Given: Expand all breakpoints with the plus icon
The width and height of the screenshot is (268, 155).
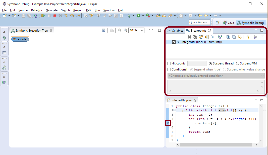Looking at the screenshot, I should coord(228,37).
